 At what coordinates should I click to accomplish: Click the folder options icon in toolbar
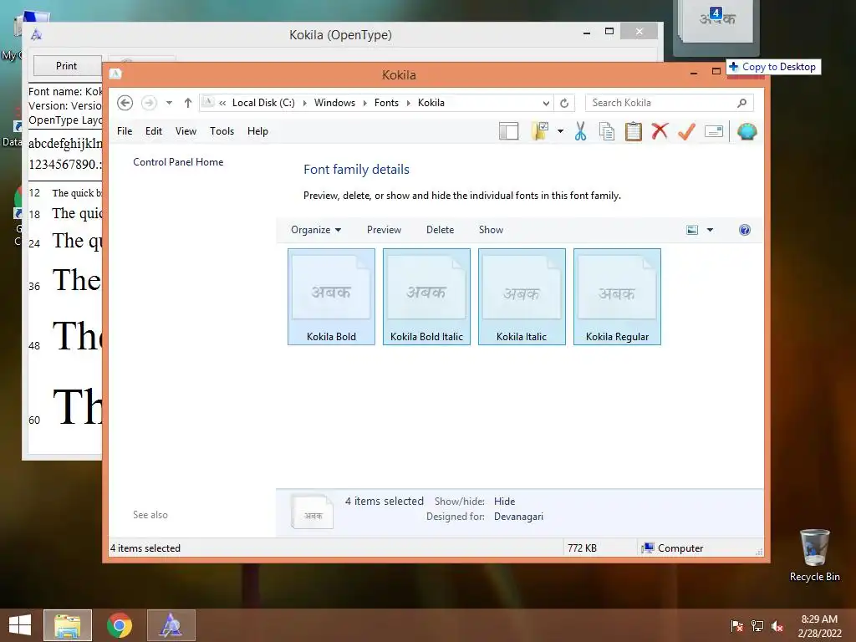click(539, 131)
